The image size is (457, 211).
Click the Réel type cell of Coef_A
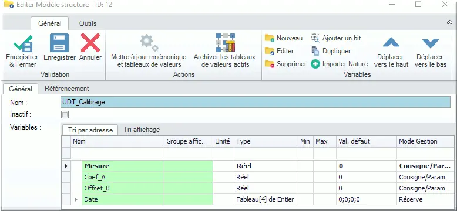[x=266, y=177]
